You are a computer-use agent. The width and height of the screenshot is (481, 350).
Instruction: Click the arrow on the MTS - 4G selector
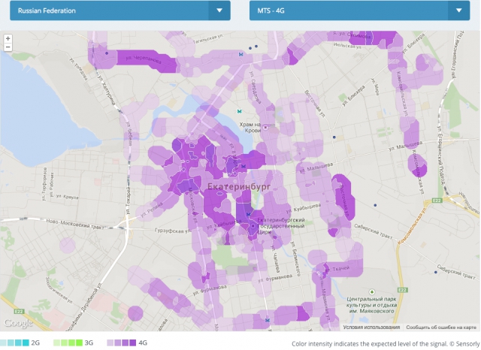459,11
